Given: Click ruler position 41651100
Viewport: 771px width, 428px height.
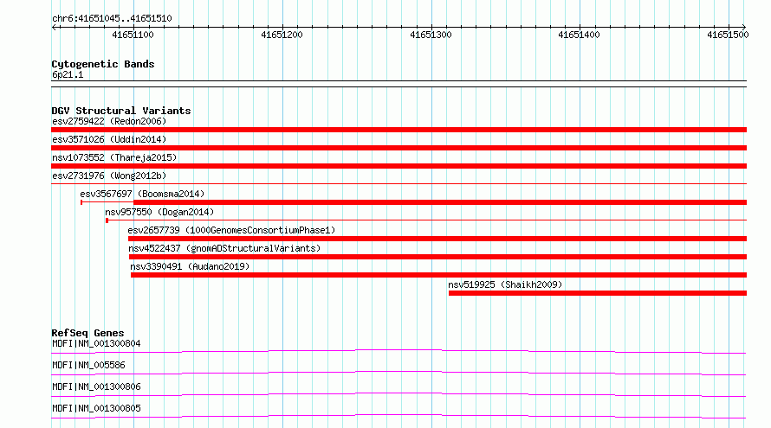Looking at the screenshot, I should [133, 35].
